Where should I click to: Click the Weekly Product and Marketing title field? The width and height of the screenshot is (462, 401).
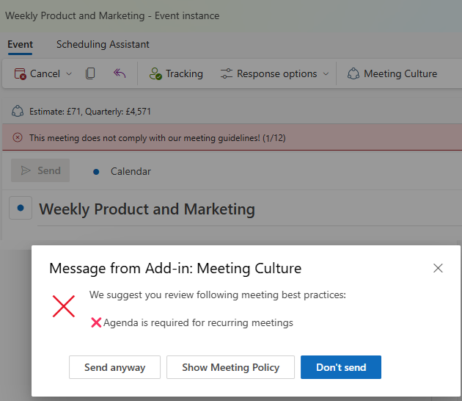(147, 209)
